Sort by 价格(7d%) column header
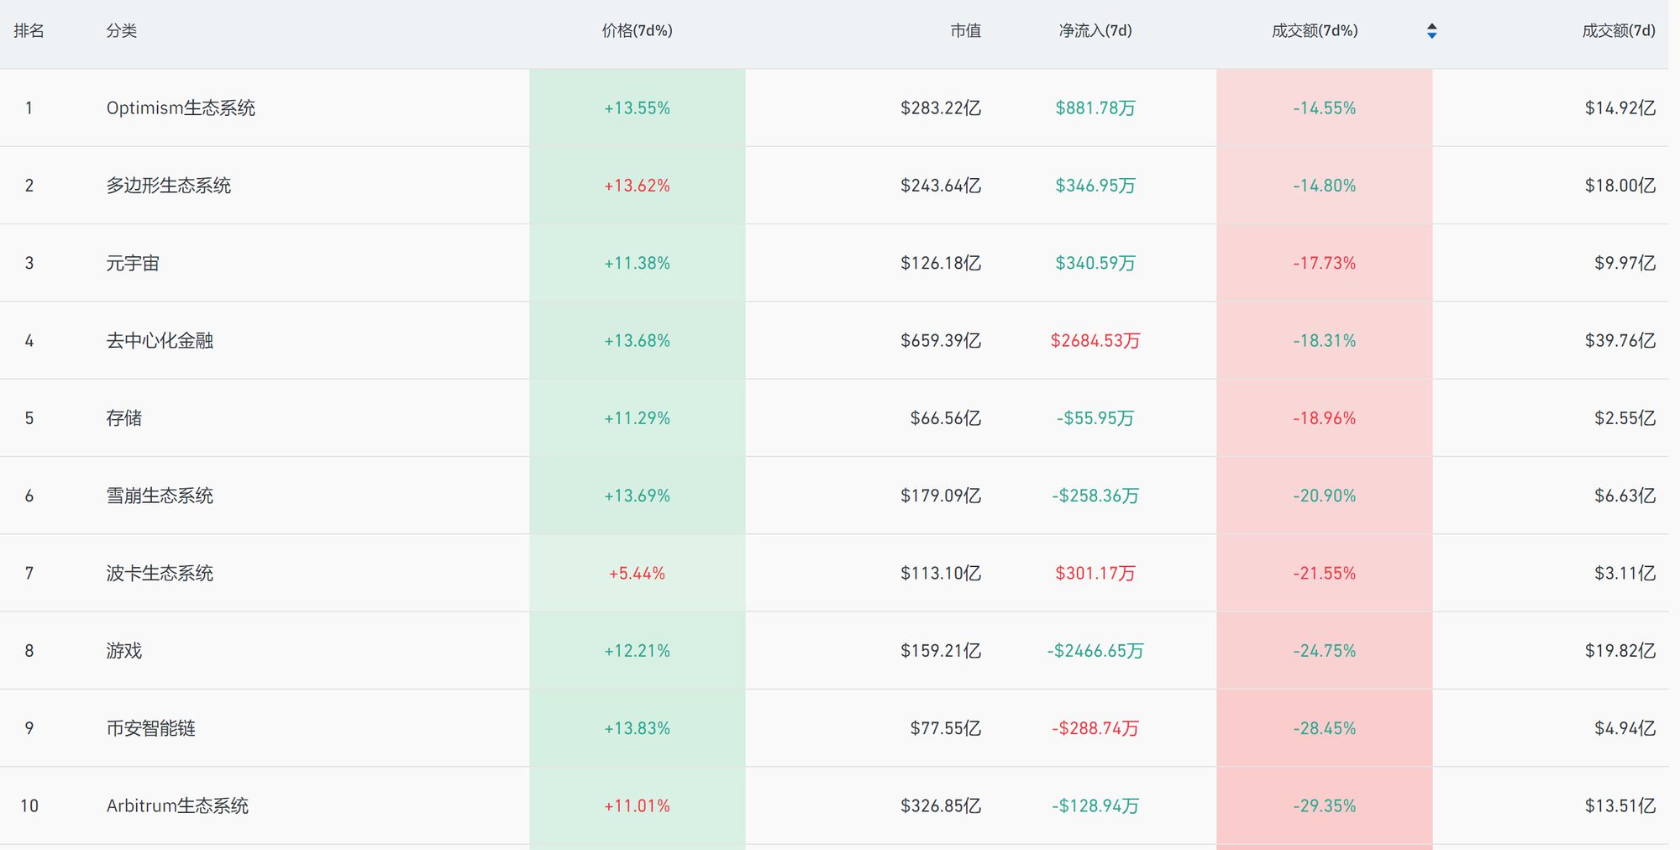 tap(637, 31)
